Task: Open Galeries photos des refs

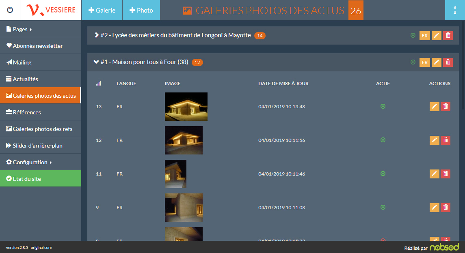Action: tap(40, 129)
